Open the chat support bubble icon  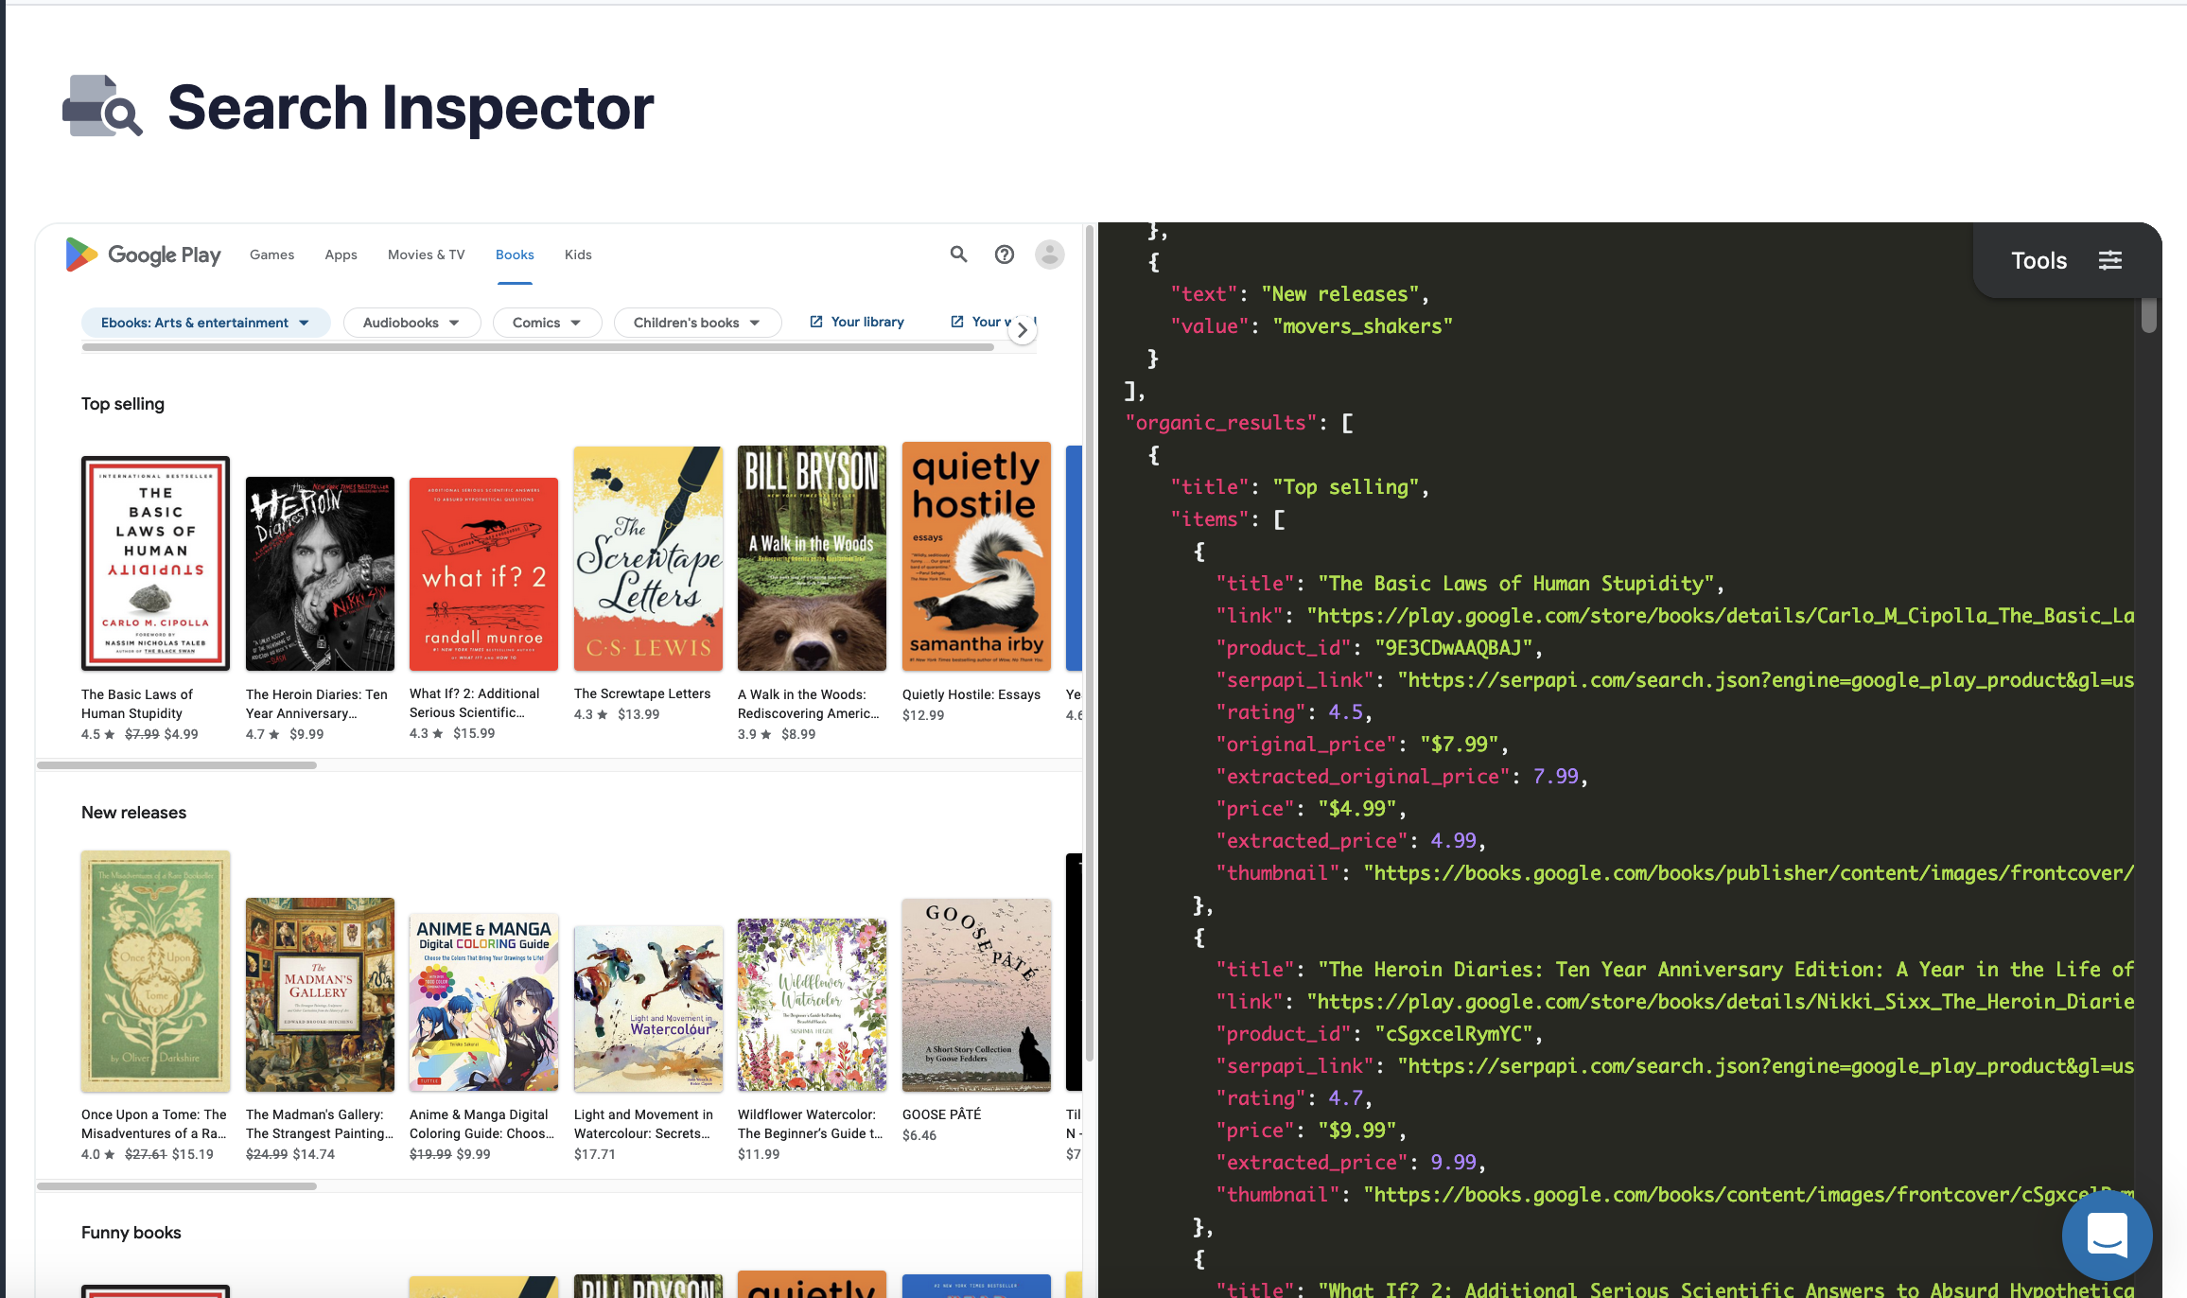tap(2107, 1235)
